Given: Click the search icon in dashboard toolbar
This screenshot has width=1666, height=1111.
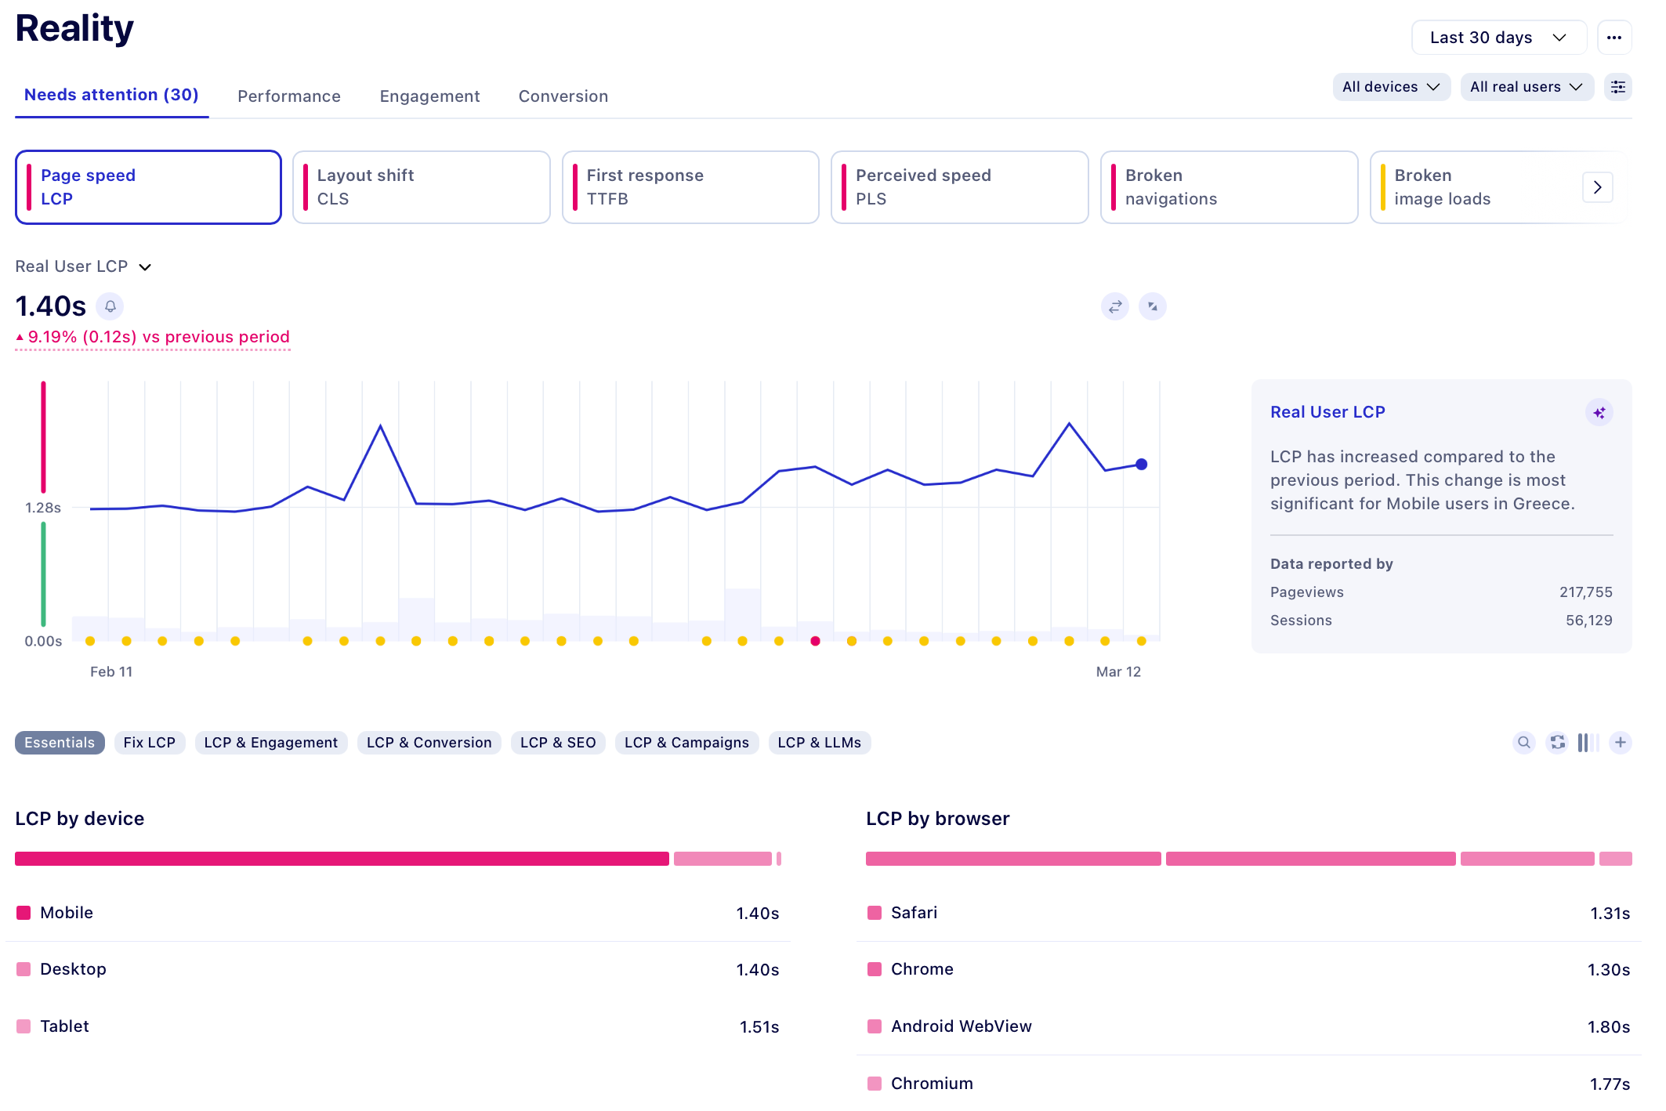Looking at the screenshot, I should pyautogui.click(x=1523, y=742).
